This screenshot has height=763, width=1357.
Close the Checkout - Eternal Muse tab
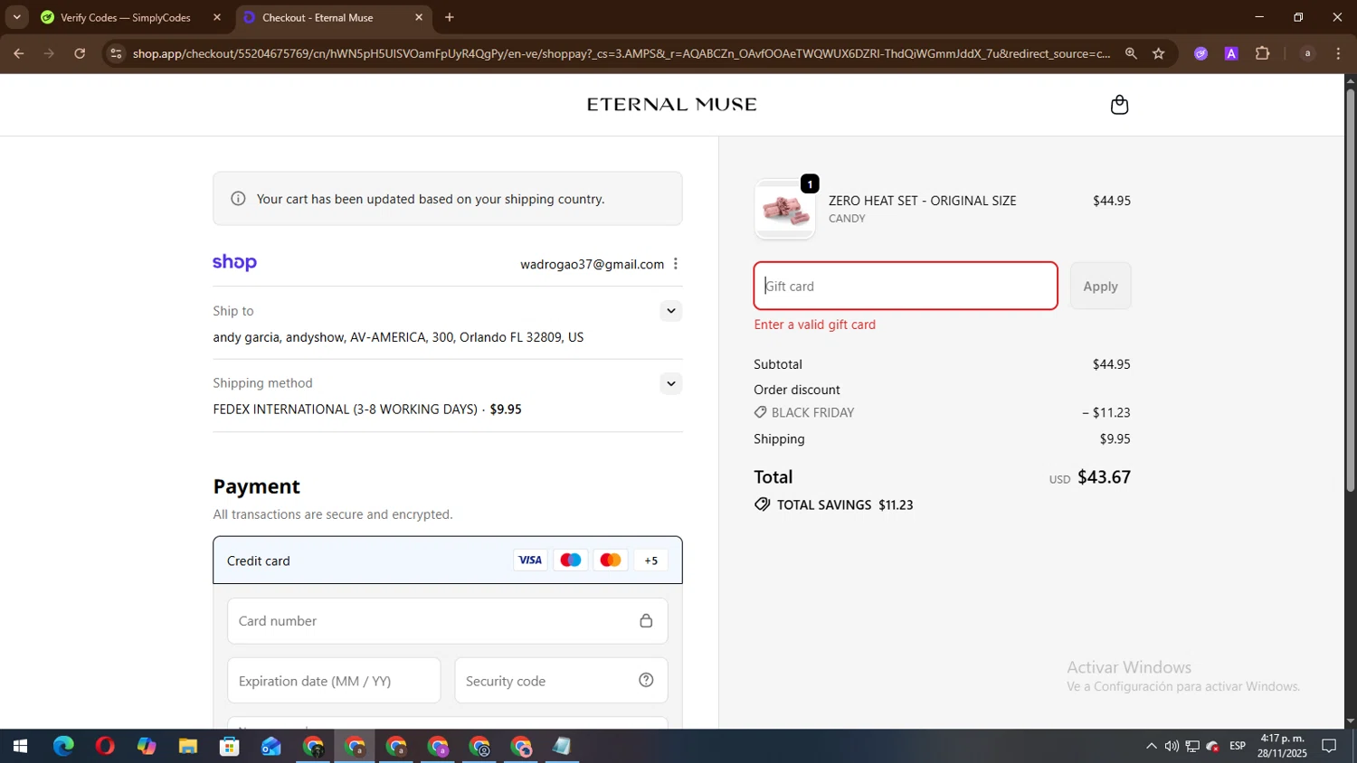(419, 17)
